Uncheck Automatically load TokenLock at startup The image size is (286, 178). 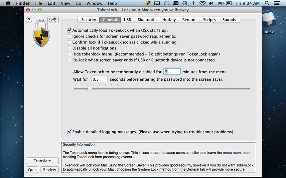pyautogui.click(x=69, y=30)
